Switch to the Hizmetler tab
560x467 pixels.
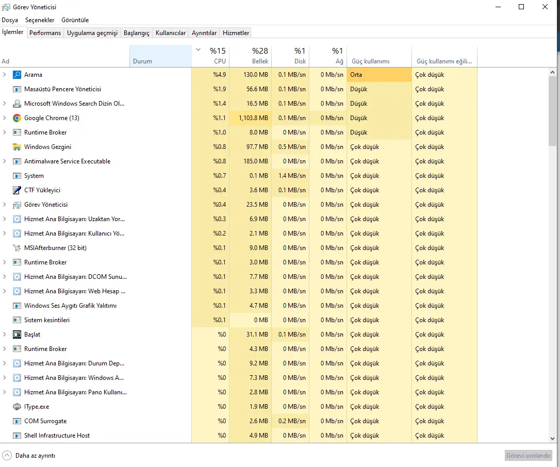click(236, 33)
